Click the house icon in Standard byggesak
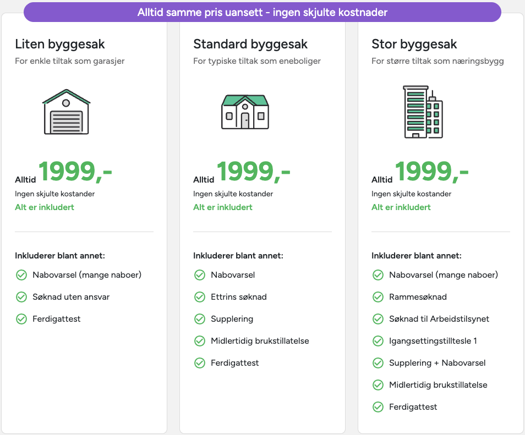Screen dimensions: 525x435 pyautogui.click(x=245, y=111)
